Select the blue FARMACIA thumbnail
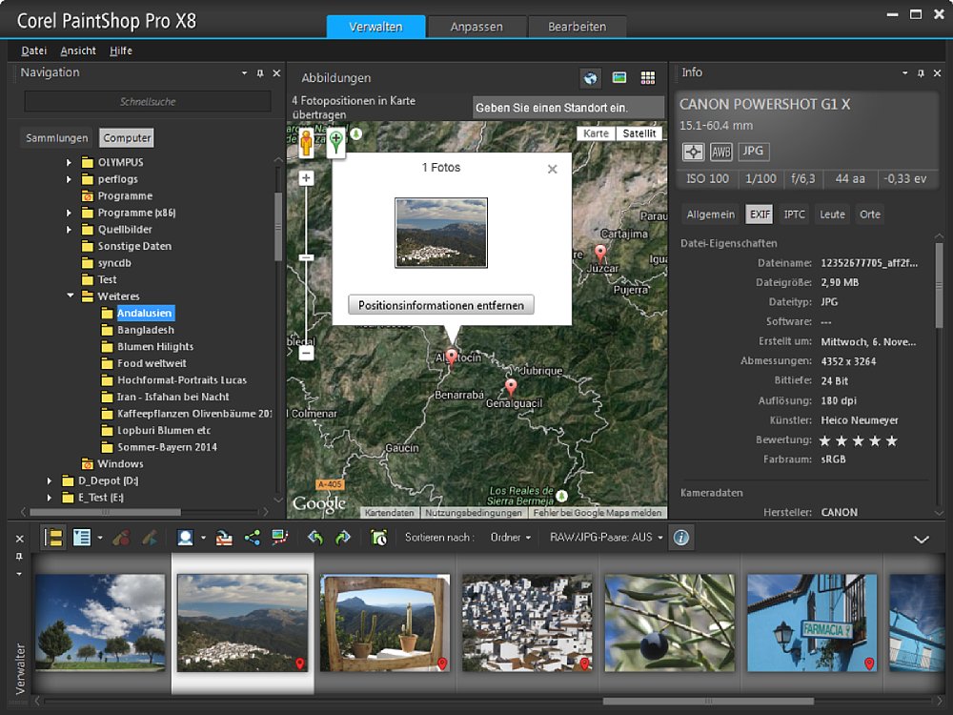The width and height of the screenshot is (953, 715). 811,623
